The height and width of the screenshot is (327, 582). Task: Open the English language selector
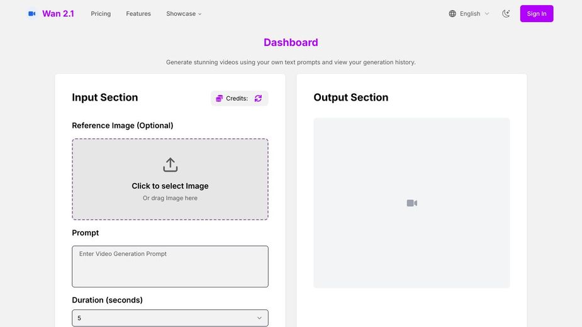point(470,14)
